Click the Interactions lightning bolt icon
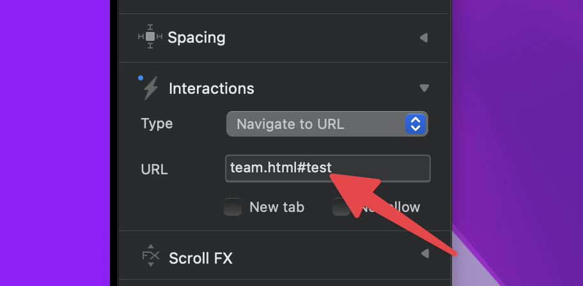The image size is (583, 286). coord(151,88)
